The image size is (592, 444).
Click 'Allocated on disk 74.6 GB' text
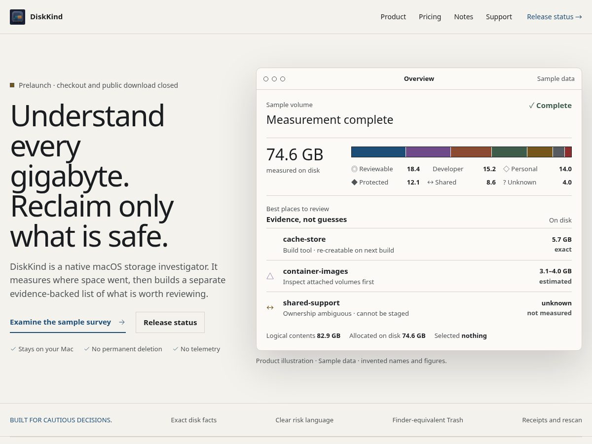pyautogui.click(x=387, y=336)
